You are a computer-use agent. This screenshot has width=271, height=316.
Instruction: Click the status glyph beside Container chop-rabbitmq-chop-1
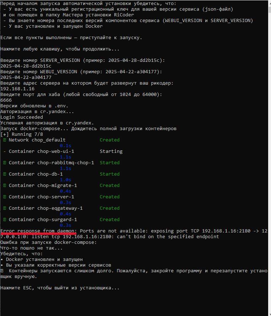[x=5, y=163]
